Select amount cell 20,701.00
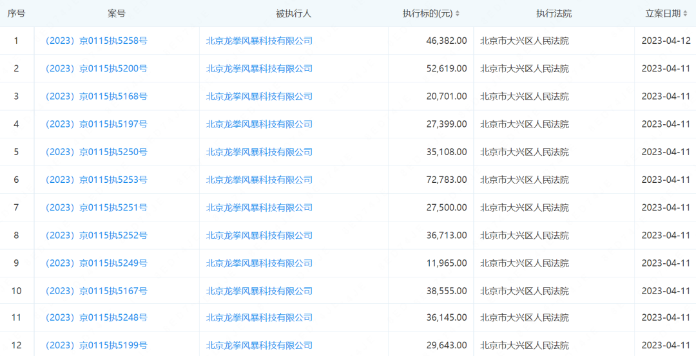This screenshot has width=696, height=356. tap(446, 96)
